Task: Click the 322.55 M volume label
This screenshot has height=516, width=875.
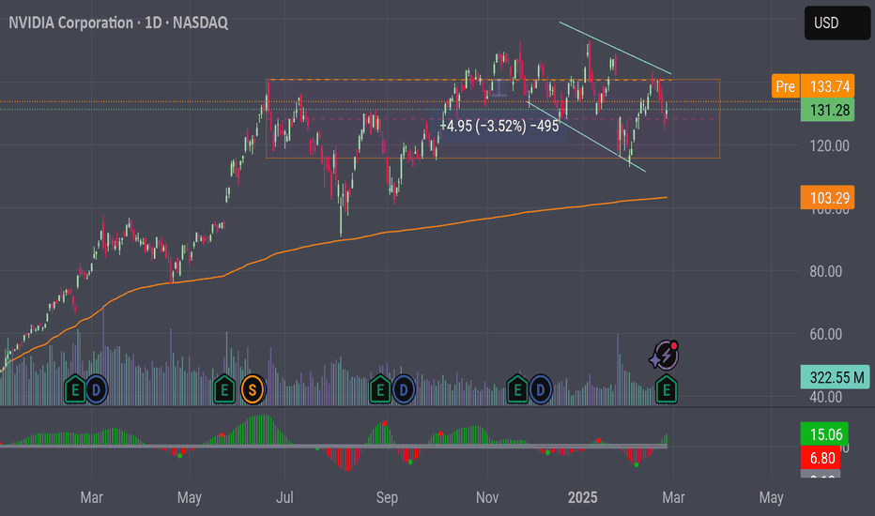Action: click(x=836, y=377)
